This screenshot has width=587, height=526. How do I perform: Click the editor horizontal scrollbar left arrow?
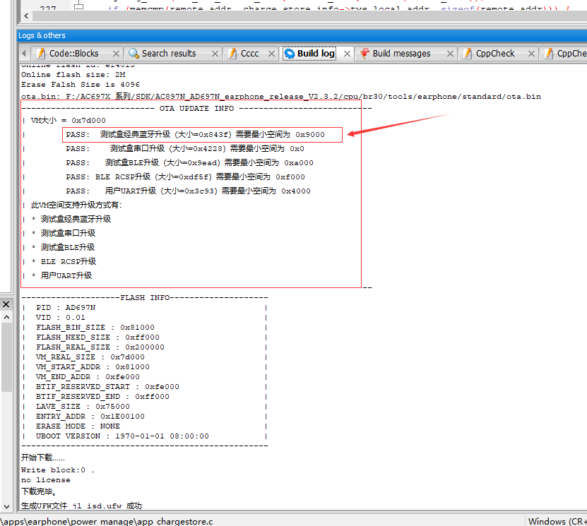[x=26, y=16]
